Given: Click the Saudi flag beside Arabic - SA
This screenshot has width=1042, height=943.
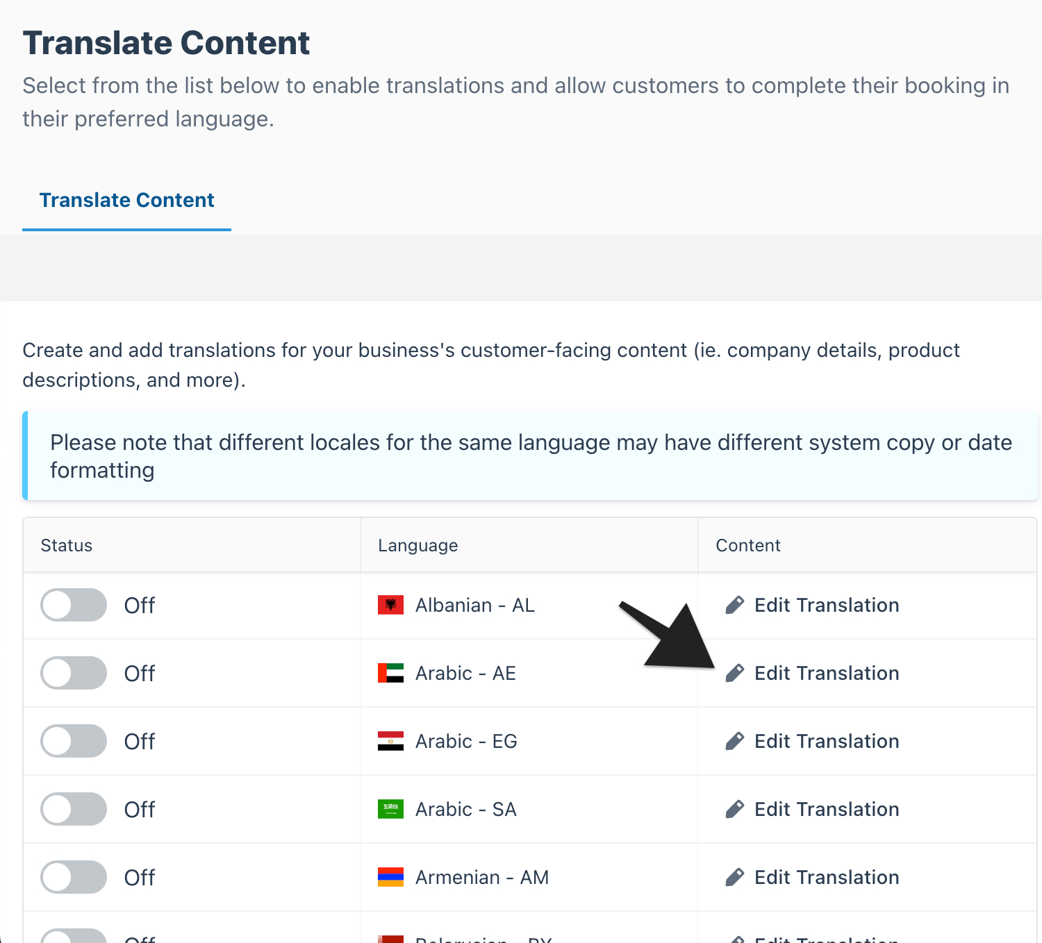Looking at the screenshot, I should point(390,809).
